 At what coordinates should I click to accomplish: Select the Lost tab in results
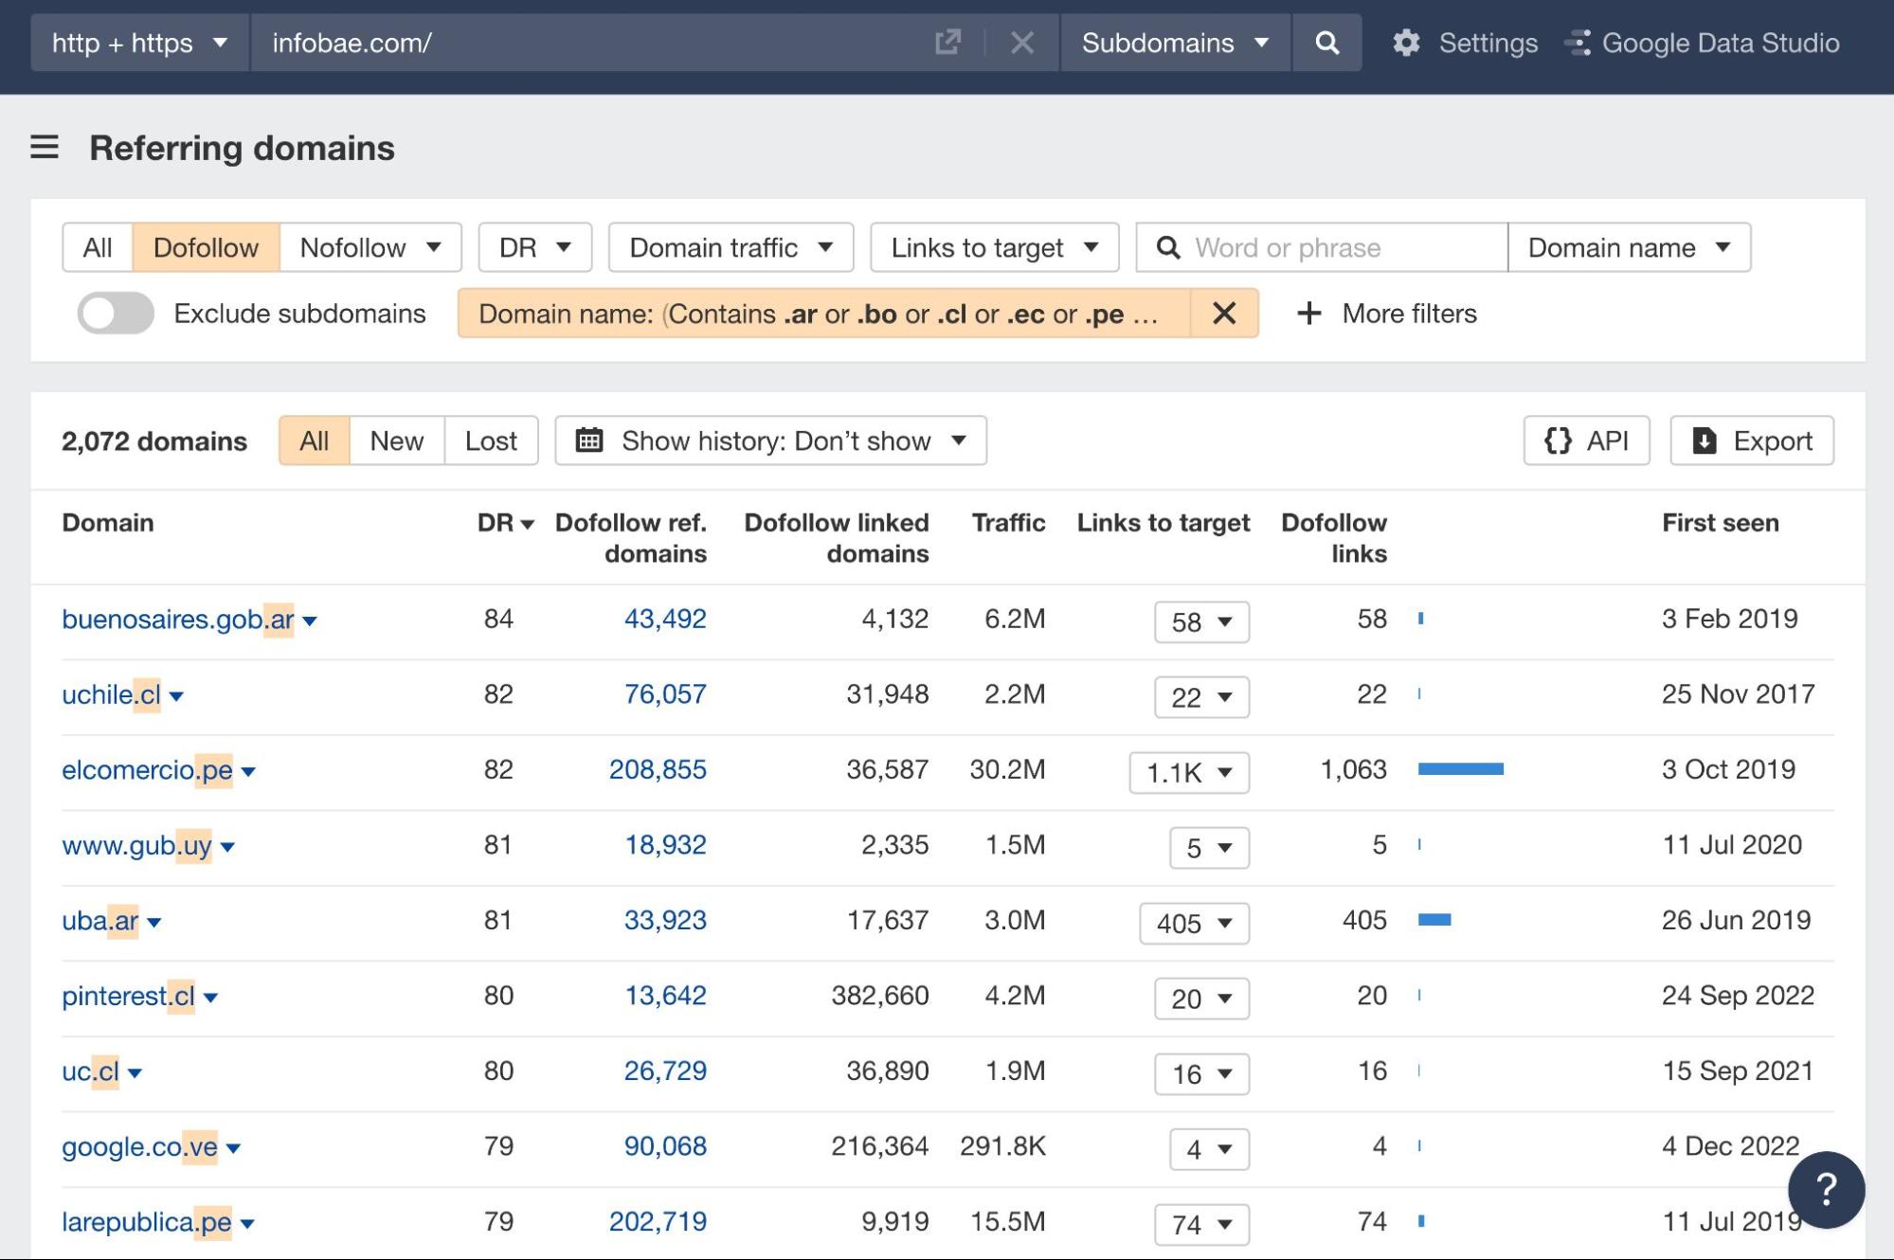click(489, 439)
